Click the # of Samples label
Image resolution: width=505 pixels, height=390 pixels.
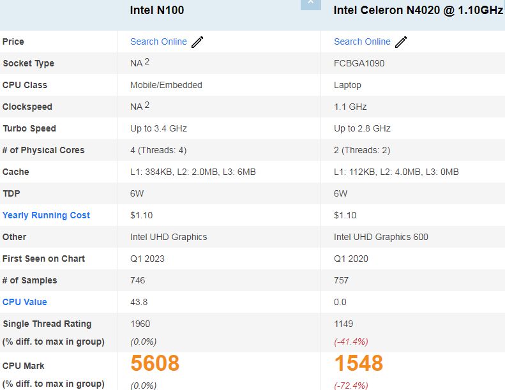[x=29, y=280]
